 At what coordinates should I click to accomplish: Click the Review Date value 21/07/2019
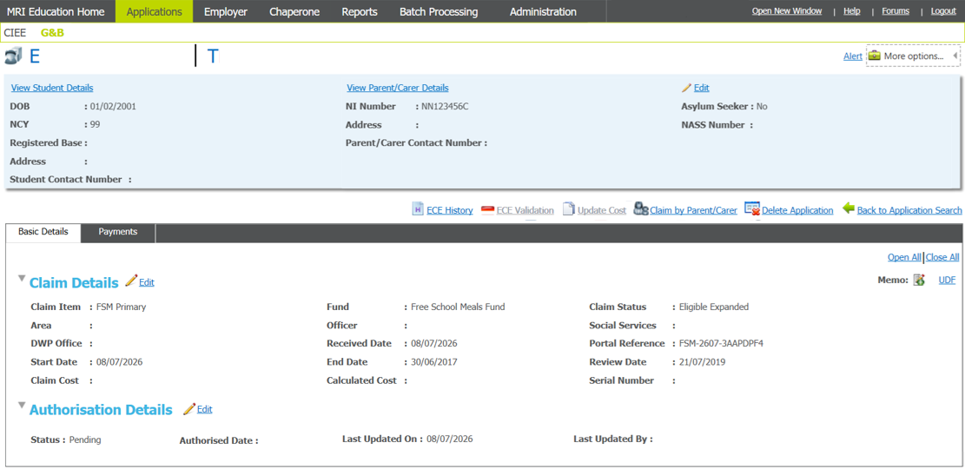pyautogui.click(x=702, y=362)
